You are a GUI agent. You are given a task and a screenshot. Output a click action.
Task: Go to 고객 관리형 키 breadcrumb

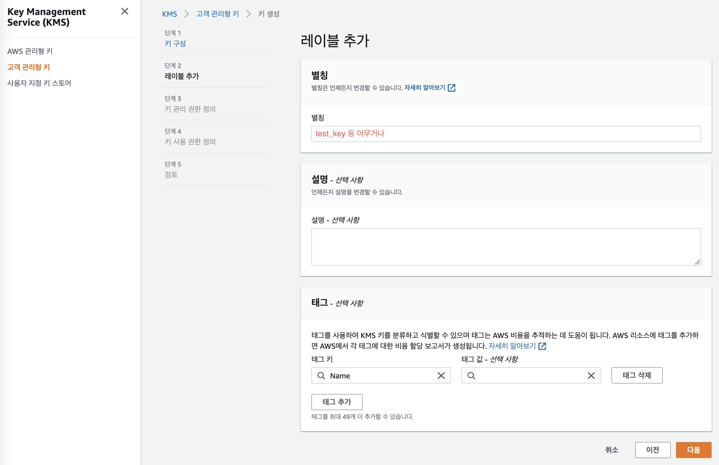[217, 14]
